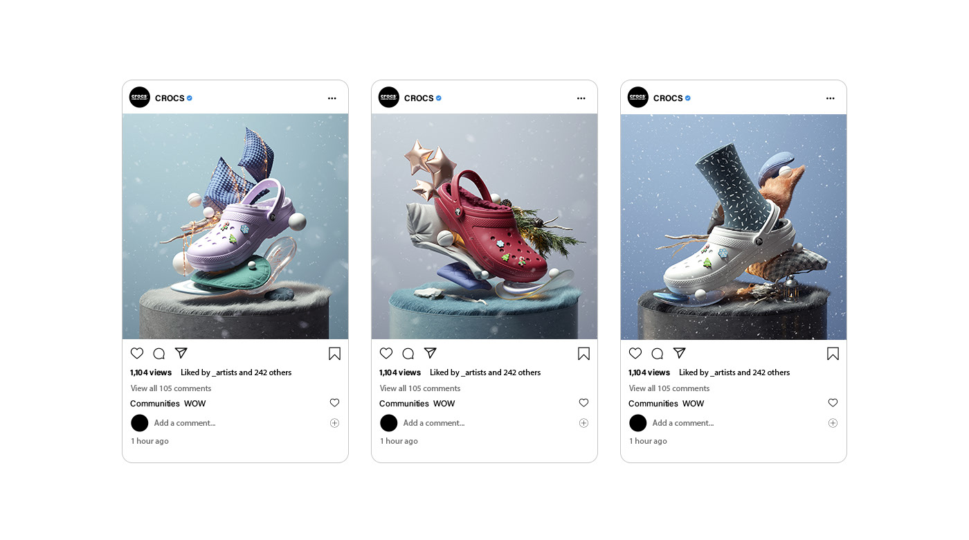
Task: Like the lilac Crocs post with heart icon
Action: [137, 353]
